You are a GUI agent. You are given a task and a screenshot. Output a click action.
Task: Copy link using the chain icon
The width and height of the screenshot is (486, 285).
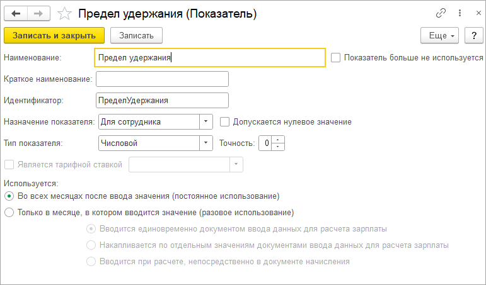tap(441, 13)
